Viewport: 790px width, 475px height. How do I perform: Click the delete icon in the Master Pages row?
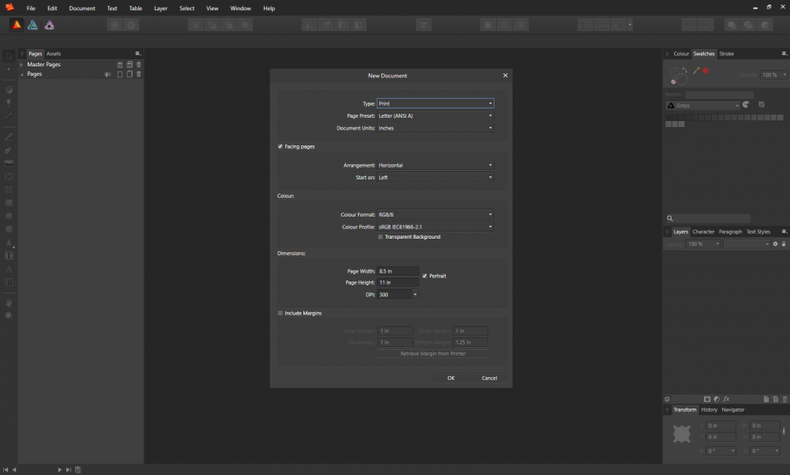(139, 65)
